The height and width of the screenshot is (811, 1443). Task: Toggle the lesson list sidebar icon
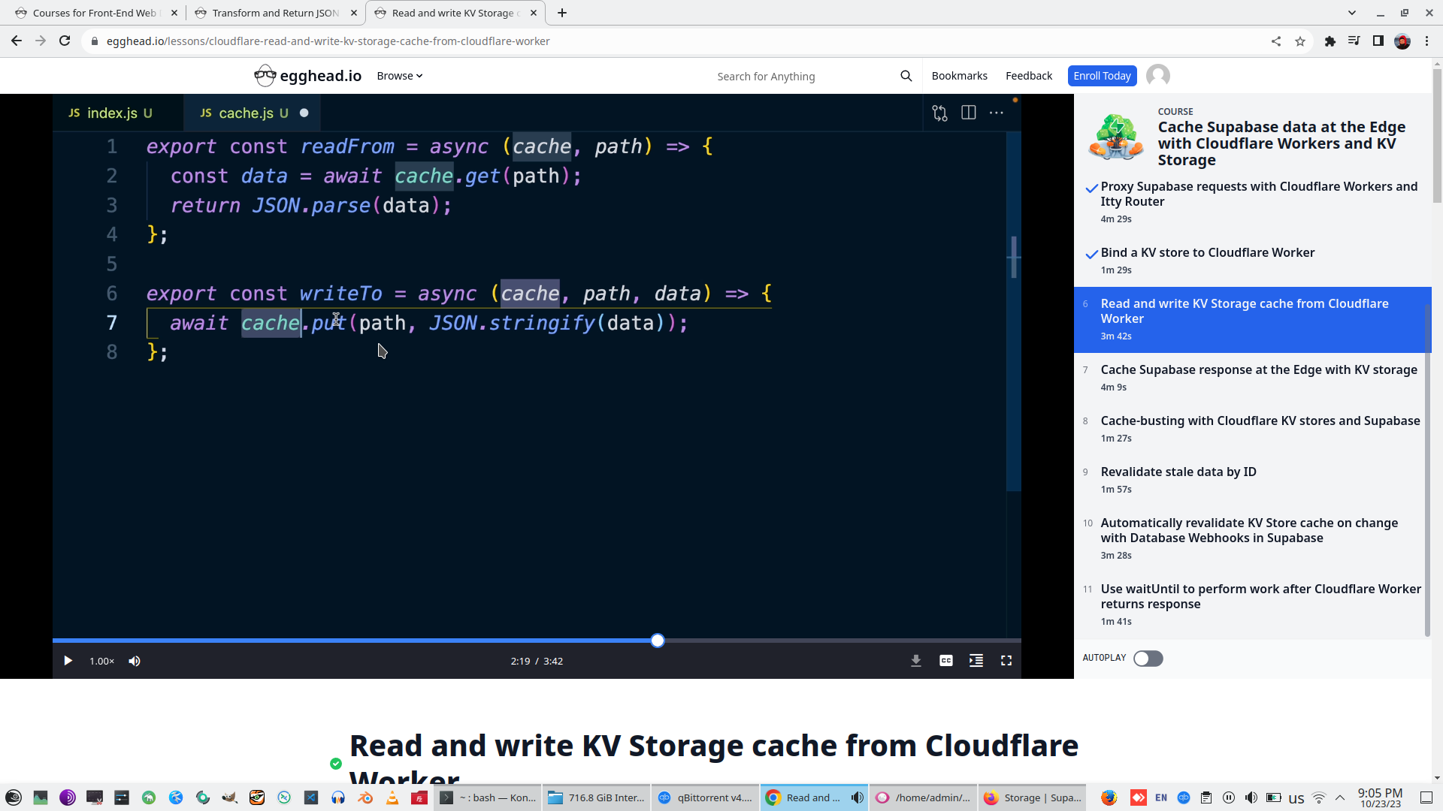pyautogui.click(x=976, y=661)
